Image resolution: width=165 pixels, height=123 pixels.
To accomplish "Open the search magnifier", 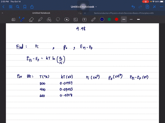I will coord(18,7).
